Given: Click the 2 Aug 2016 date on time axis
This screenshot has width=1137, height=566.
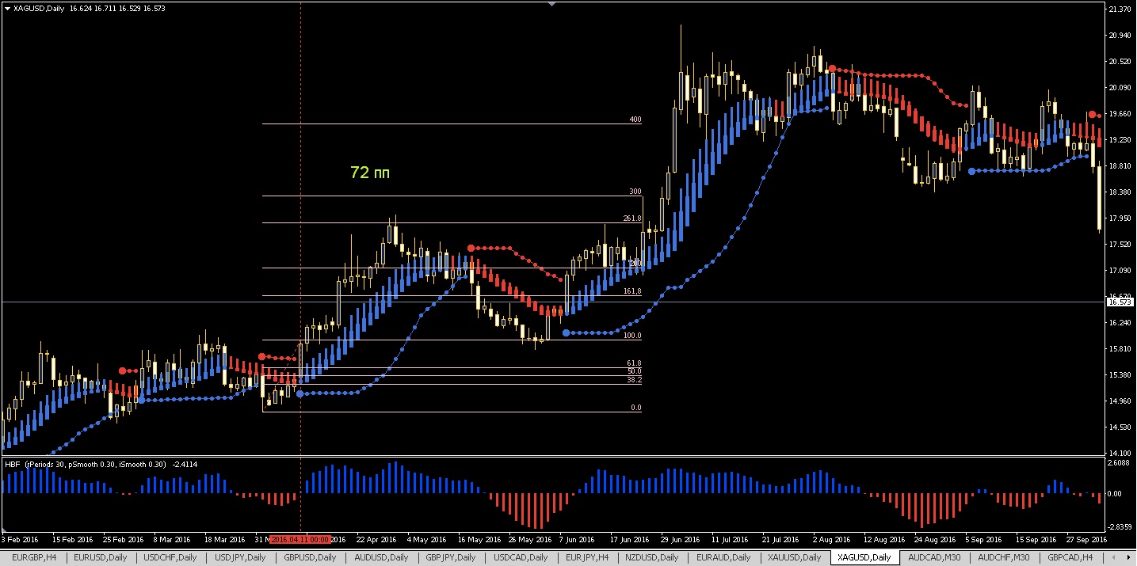Looking at the screenshot, I should tap(831, 539).
